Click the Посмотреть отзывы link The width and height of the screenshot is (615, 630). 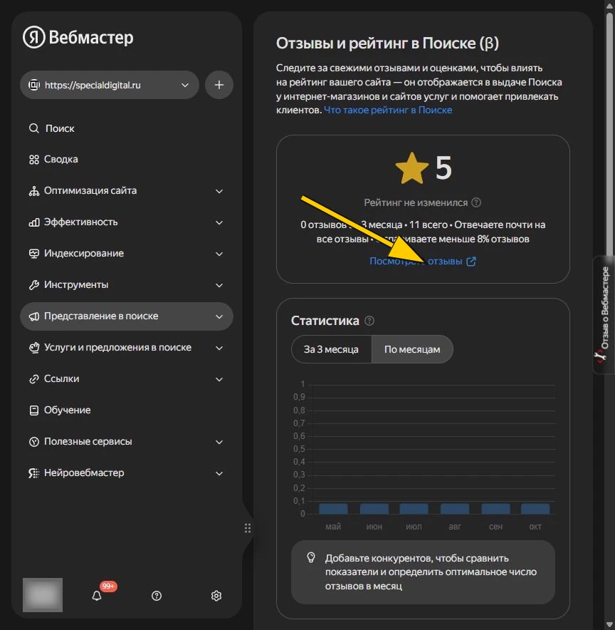tap(416, 261)
